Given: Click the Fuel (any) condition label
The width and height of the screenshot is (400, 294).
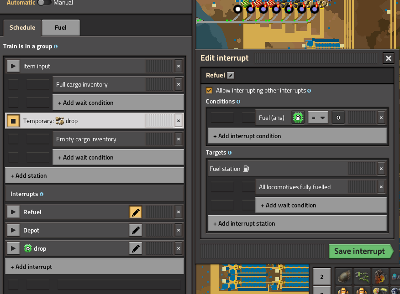Looking at the screenshot, I should click(x=271, y=118).
